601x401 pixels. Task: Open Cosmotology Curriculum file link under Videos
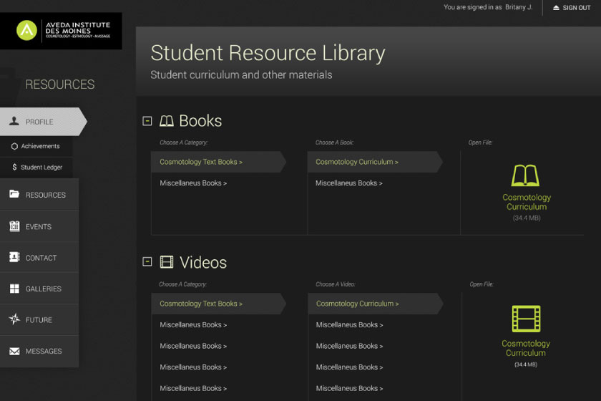pos(526,348)
